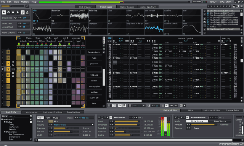Toggle lower frame layout icon
This screenshot has height=146, width=244.
point(237,6)
